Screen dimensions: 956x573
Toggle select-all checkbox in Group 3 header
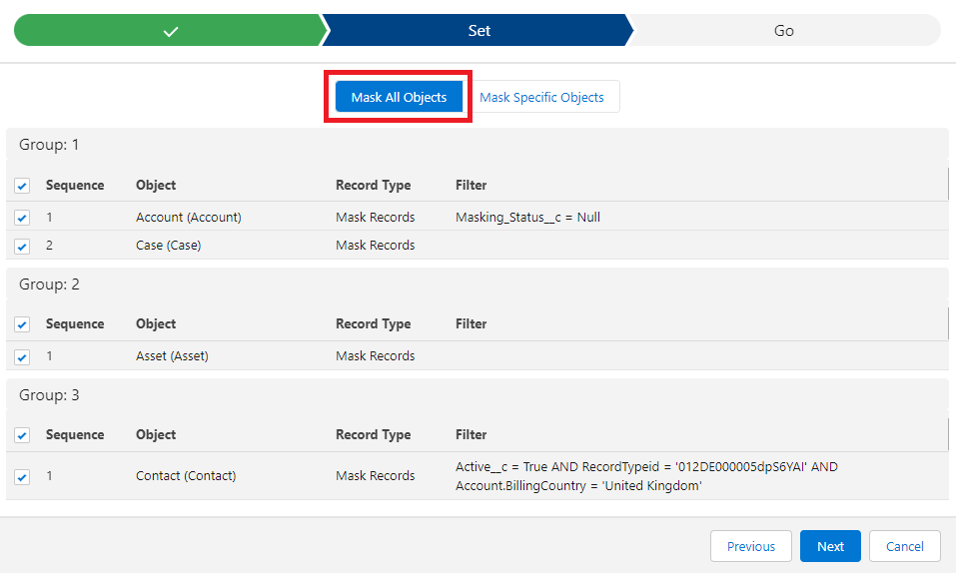point(23,435)
